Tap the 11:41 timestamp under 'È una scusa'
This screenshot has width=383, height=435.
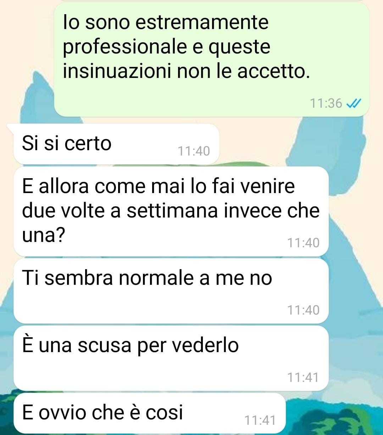point(303,378)
